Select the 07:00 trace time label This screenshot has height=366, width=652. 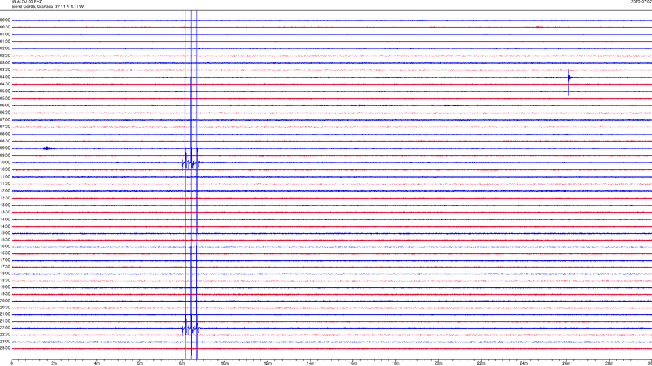(x=5, y=119)
